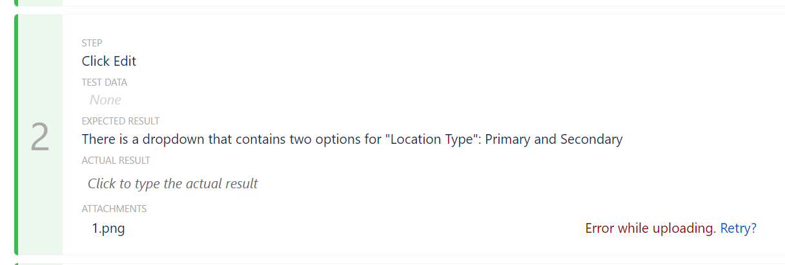The height and width of the screenshot is (265, 785).
Task: Open the 1.png attachment
Action: point(108,228)
